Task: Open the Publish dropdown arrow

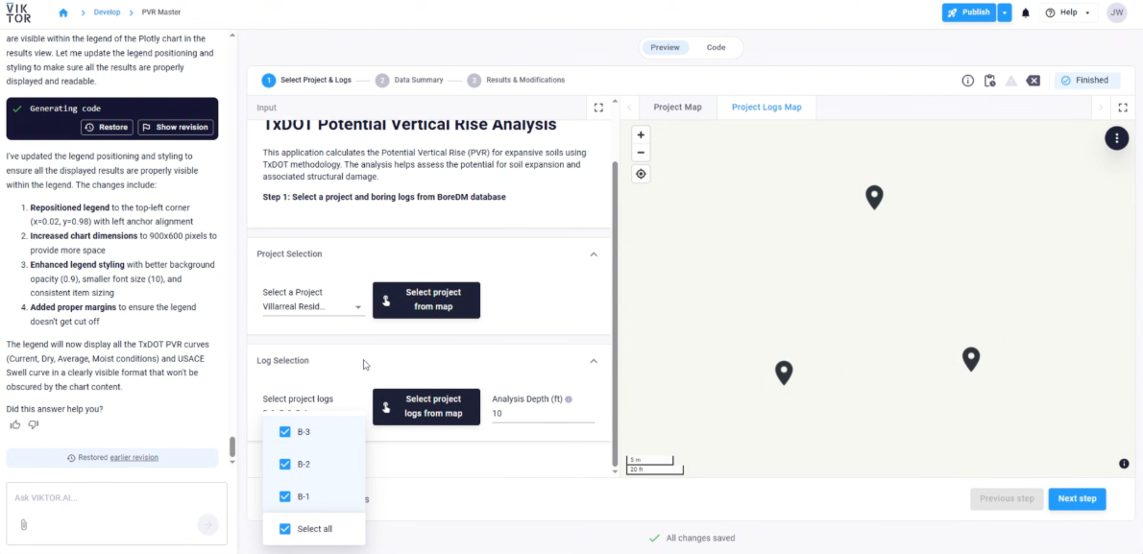Action: pos(1006,12)
